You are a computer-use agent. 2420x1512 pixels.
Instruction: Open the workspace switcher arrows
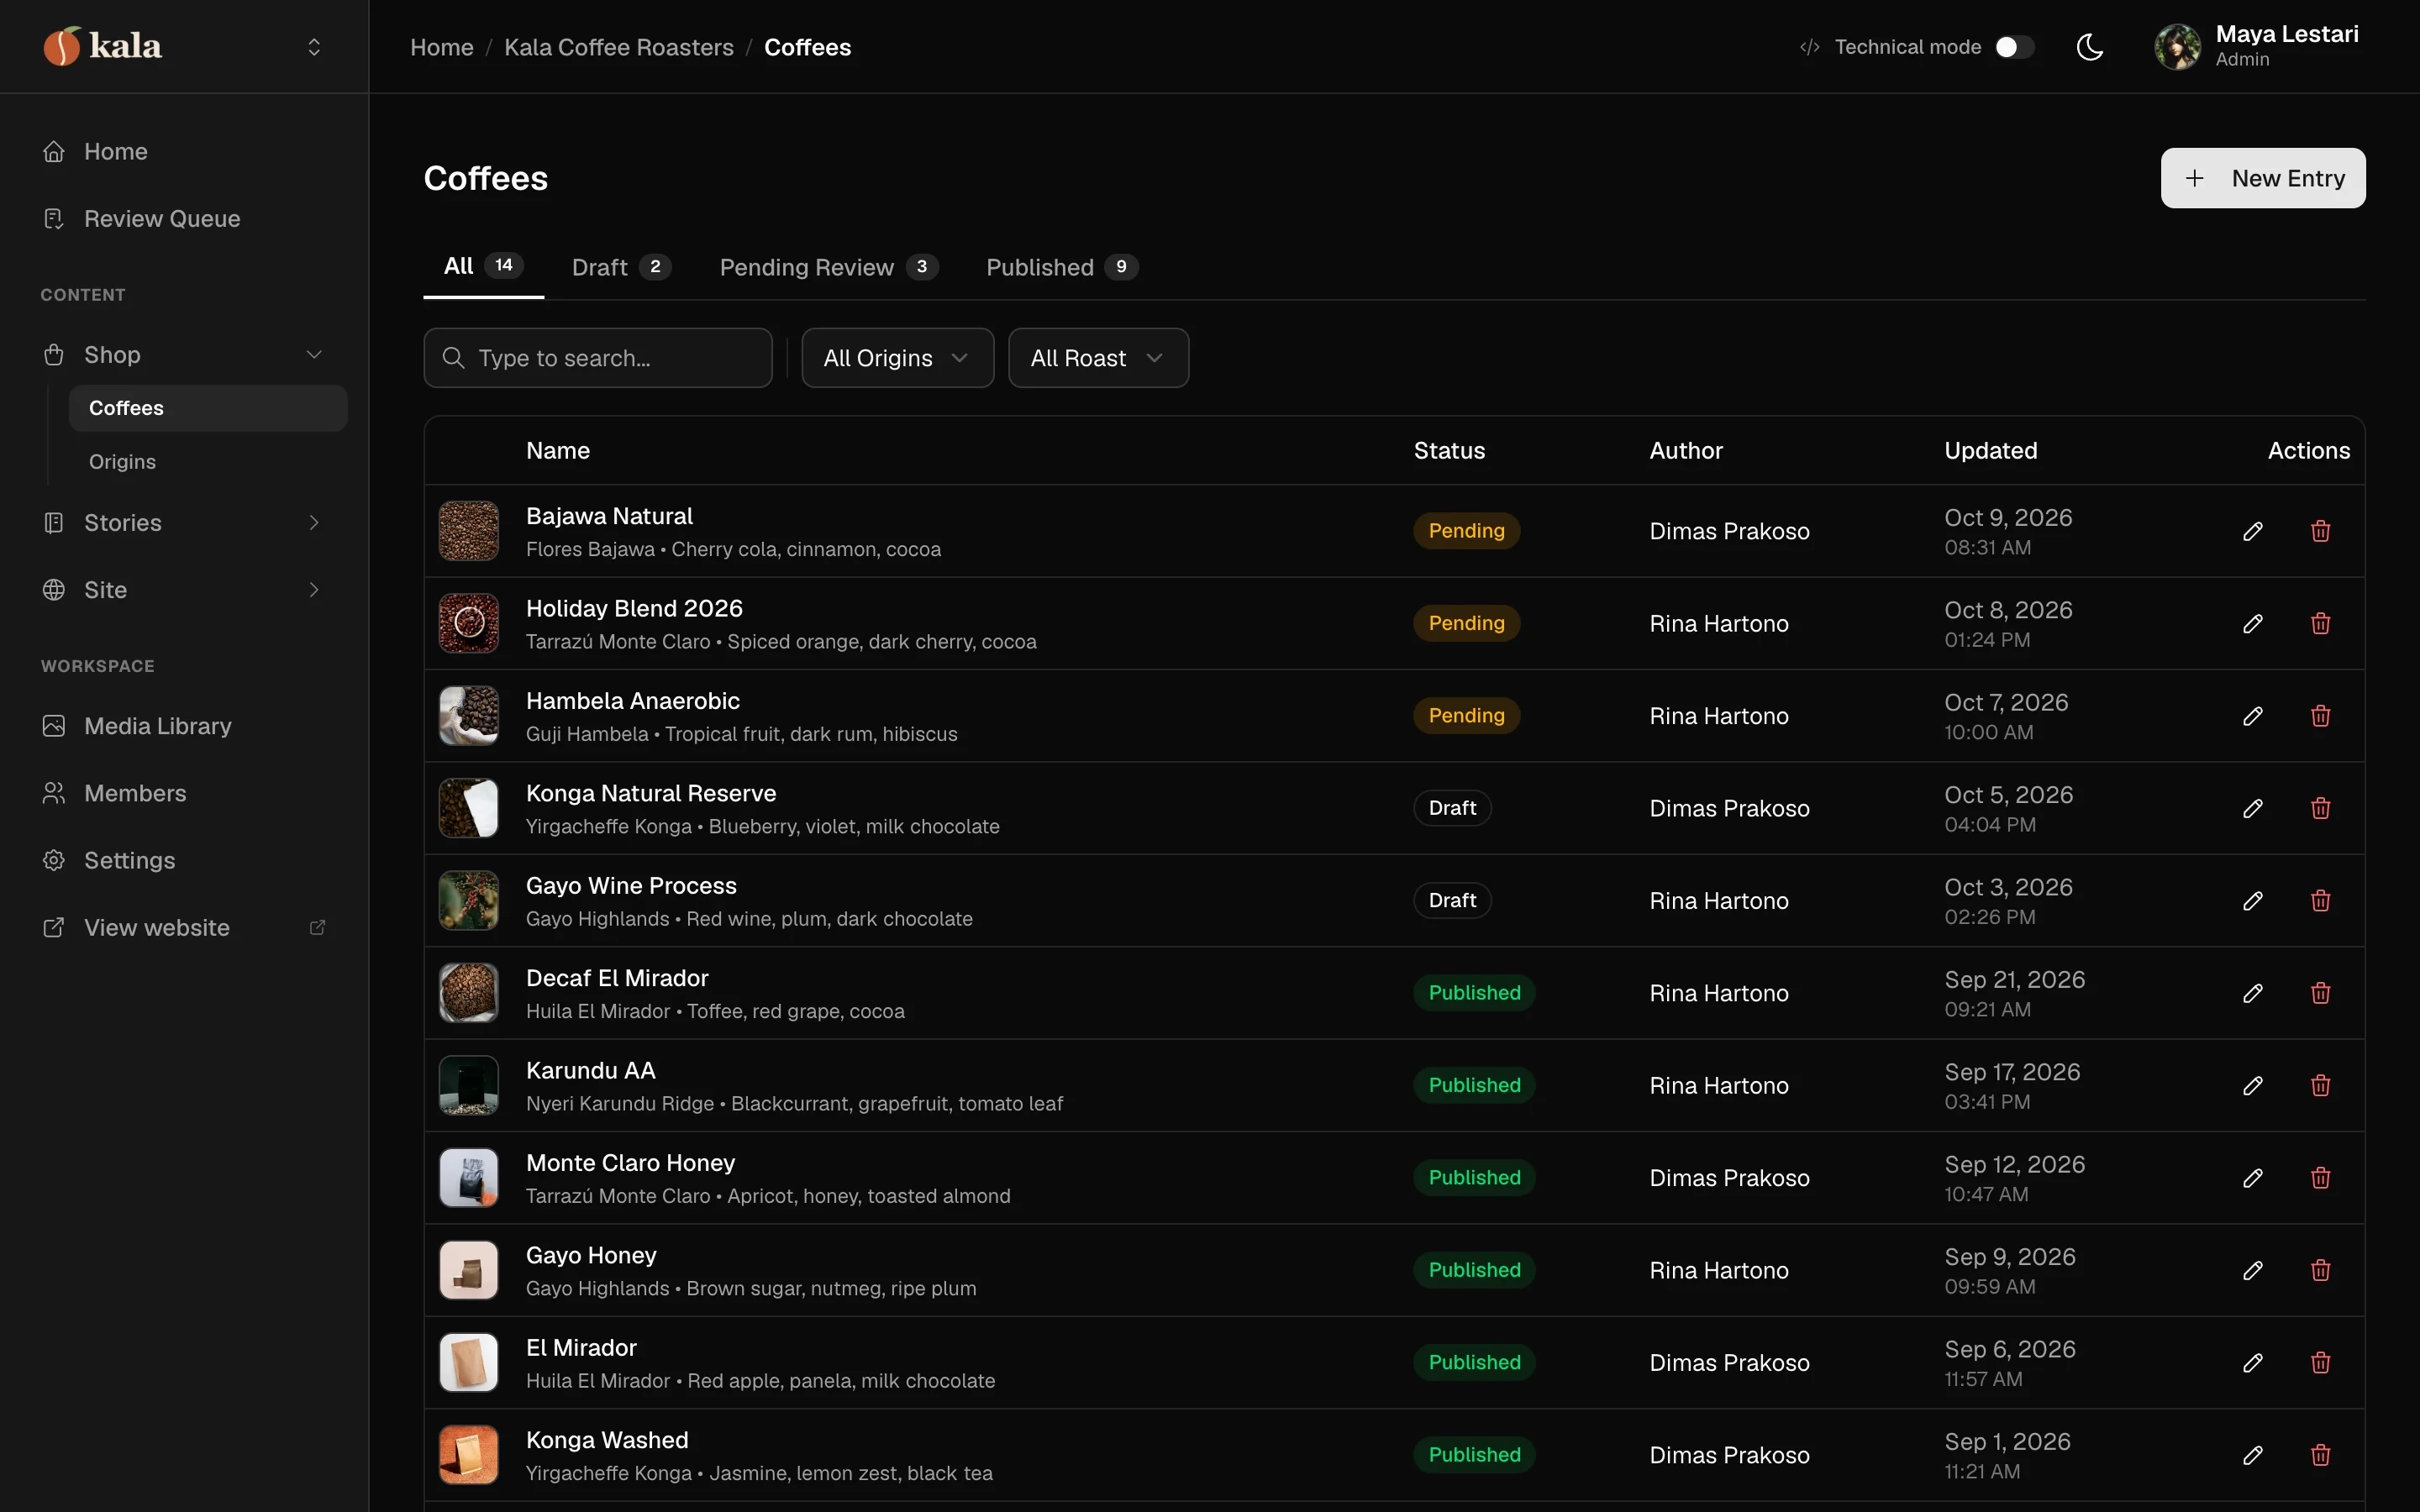coord(314,47)
